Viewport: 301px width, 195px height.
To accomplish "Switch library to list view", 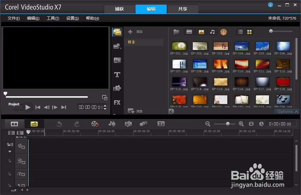I will (x=240, y=32).
